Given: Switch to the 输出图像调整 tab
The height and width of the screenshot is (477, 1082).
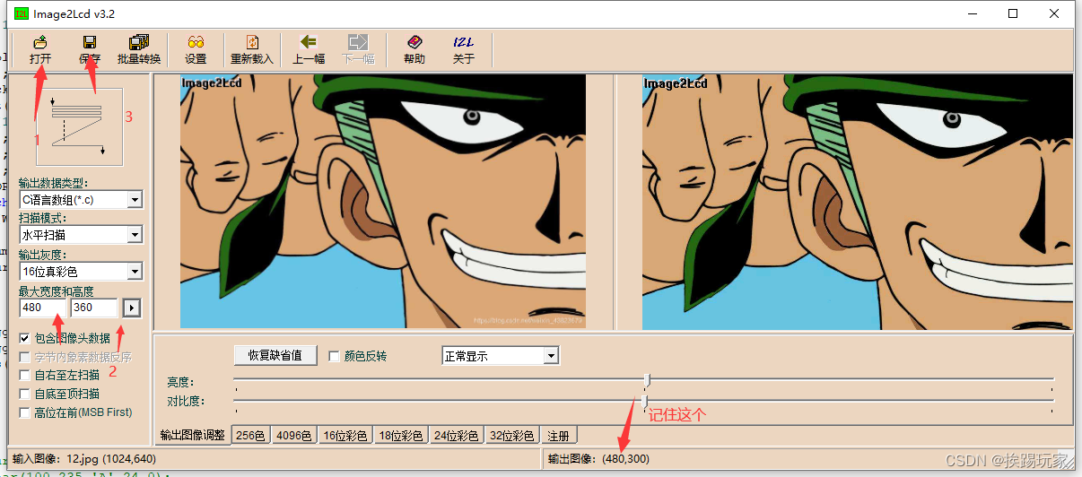Looking at the screenshot, I should pos(194,436).
